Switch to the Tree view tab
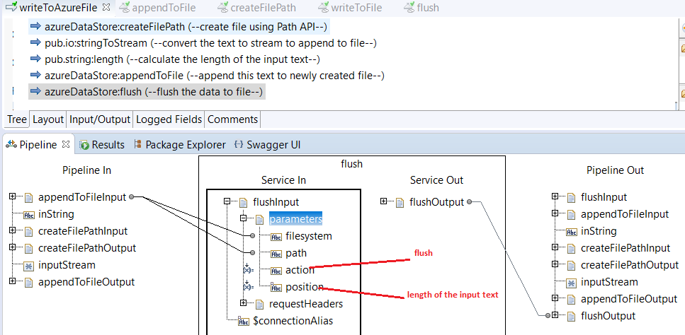The image size is (685, 335). [17, 119]
